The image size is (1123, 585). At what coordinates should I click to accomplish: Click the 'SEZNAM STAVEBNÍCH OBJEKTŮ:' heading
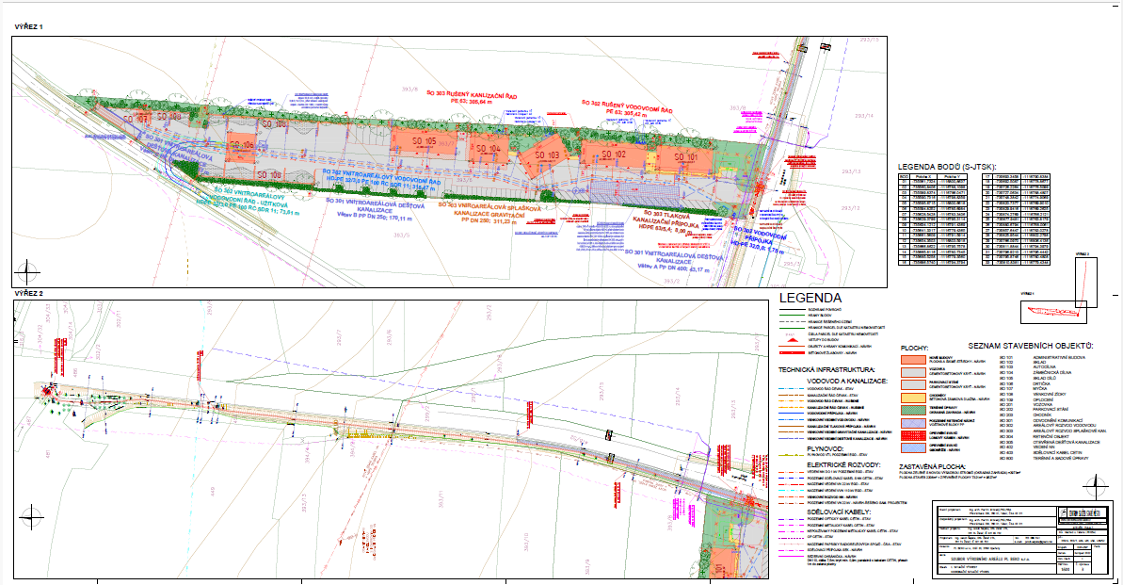click(1031, 346)
